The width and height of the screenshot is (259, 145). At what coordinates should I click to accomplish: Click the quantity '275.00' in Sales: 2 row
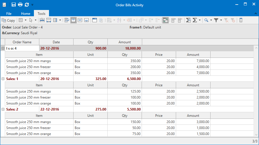pyautogui.click(x=91, y=109)
